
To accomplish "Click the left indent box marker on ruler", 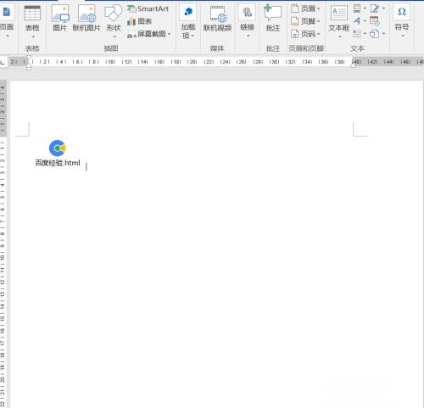I will [29, 69].
